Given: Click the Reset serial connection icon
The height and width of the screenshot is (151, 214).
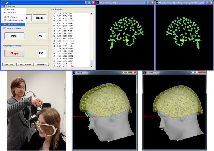Looking at the screenshot, I should 5,20.
